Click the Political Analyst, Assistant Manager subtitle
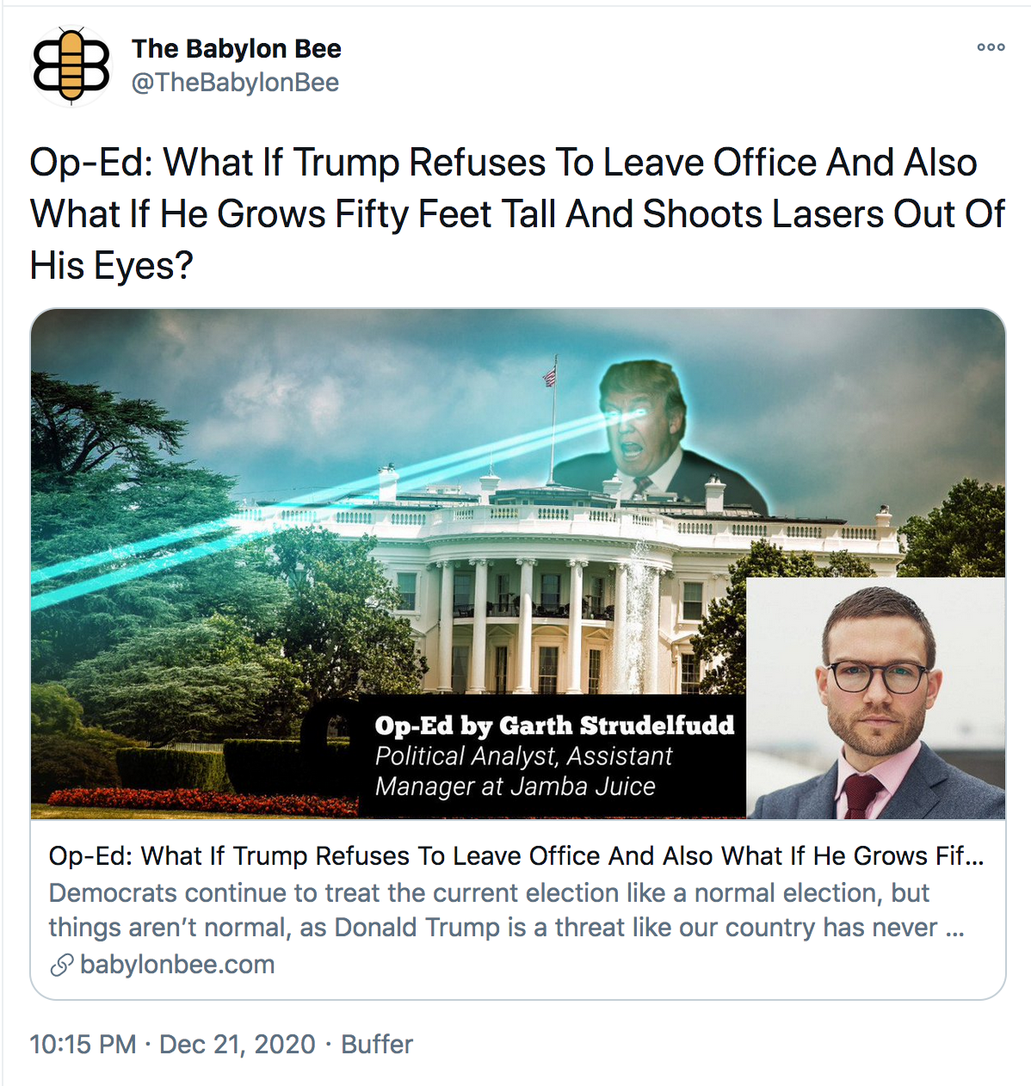This screenshot has height=1086, width=1031. point(523,771)
